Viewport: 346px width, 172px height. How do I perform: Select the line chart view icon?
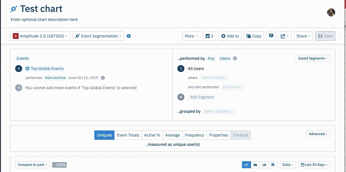246,165
